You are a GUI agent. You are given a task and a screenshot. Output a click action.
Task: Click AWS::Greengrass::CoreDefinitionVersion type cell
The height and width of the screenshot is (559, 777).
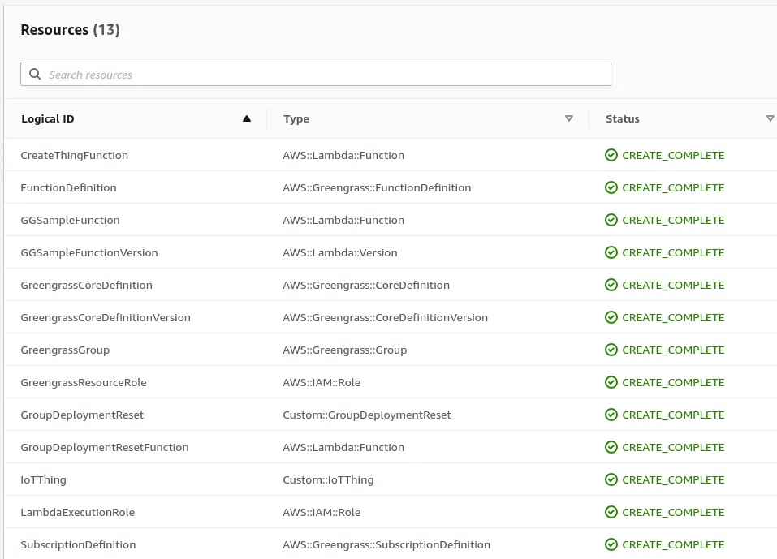tap(385, 317)
